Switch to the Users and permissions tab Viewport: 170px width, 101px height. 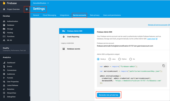112,15
